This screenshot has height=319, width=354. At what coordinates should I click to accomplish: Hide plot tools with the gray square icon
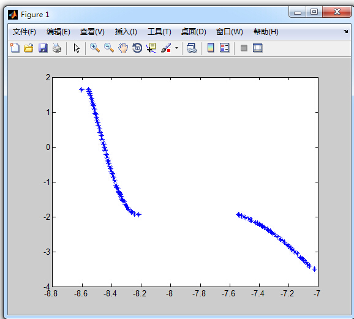pos(244,48)
